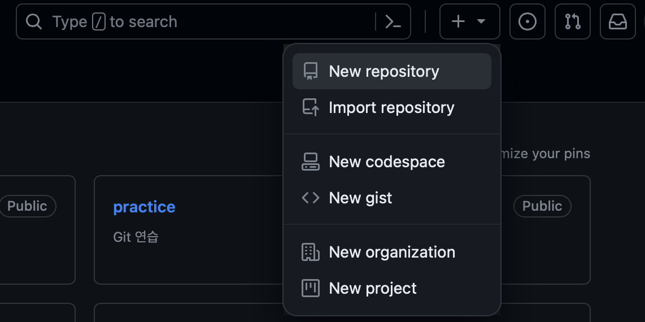The height and width of the screenshot is (322, 645).
Task: Click the building icon for New organization
Action: [311, 252]
